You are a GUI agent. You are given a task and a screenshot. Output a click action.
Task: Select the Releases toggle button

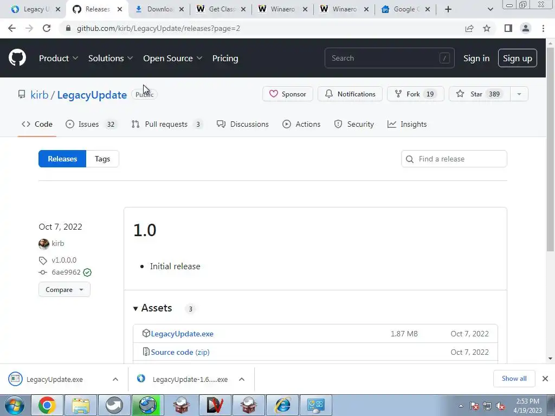[62, 159]
